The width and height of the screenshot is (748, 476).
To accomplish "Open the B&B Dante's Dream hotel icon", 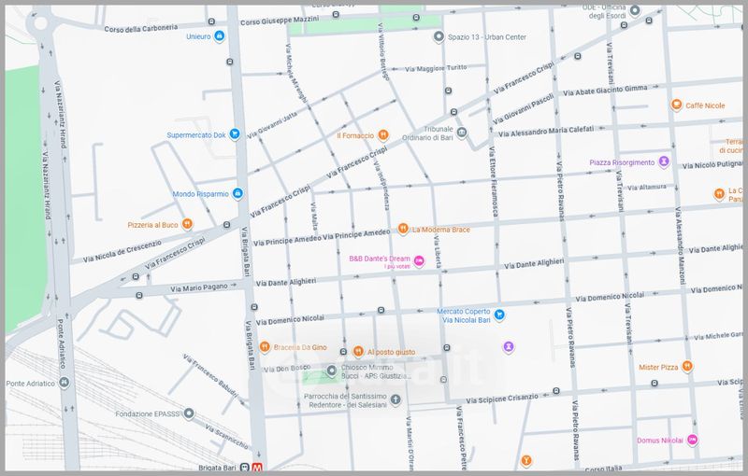I will (x=419, y=261).
